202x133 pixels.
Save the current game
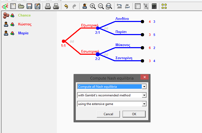coord(29,6)
